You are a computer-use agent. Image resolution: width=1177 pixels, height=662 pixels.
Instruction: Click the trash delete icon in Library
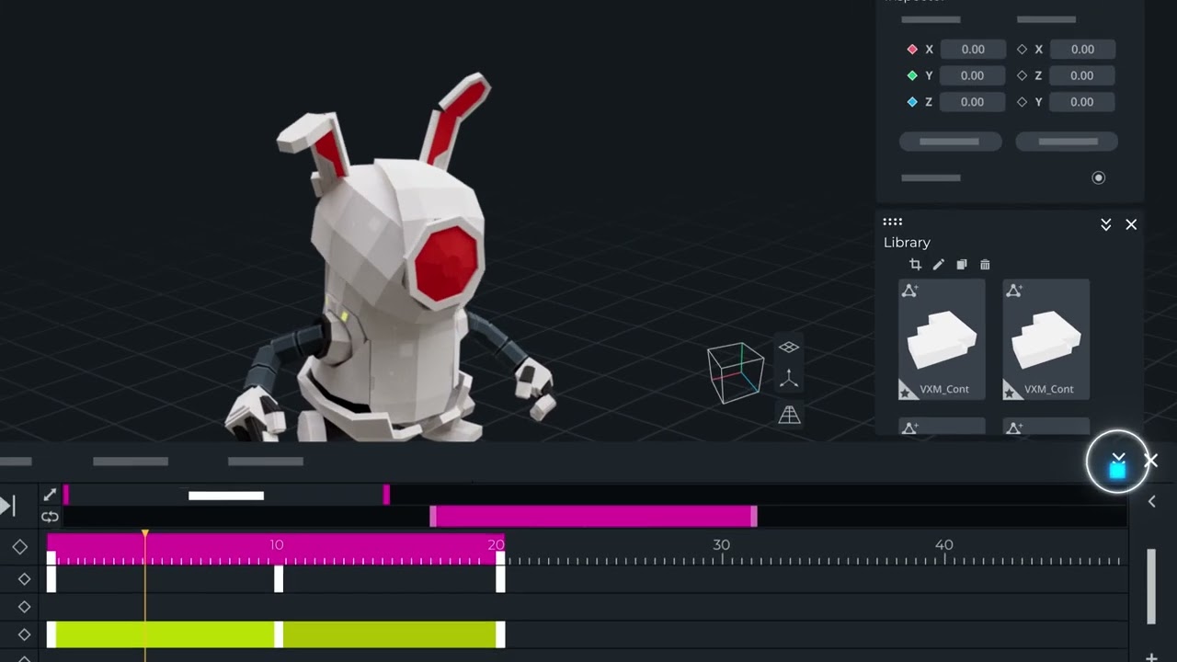(x=985, y=265)
